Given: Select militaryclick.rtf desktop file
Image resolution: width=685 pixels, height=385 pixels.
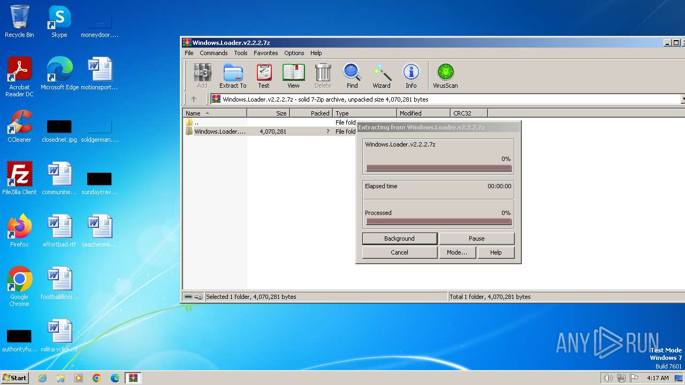Looking at the screenshot, I should point(59,336).
